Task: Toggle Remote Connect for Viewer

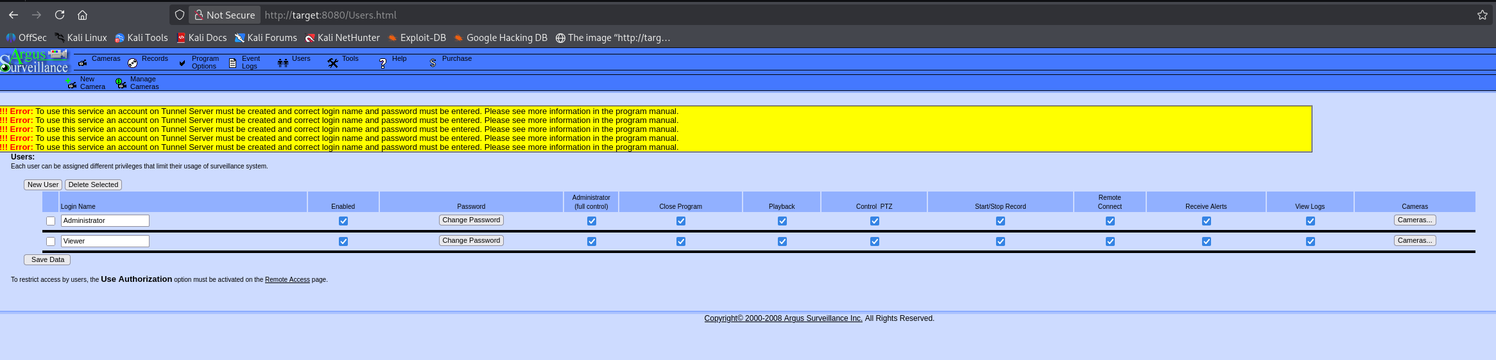Action: [x=1110, y=241]
